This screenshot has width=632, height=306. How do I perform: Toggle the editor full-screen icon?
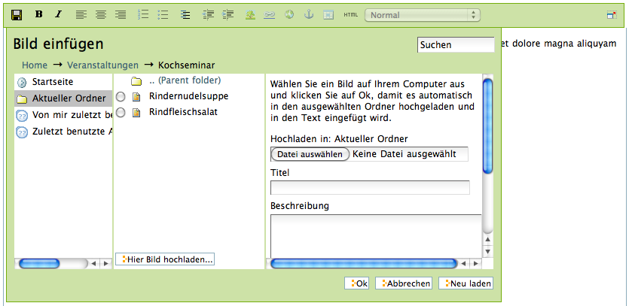[x=612, y=15]
